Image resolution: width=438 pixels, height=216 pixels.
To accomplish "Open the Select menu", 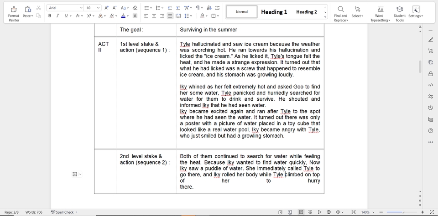I will [x=357, y=12].
